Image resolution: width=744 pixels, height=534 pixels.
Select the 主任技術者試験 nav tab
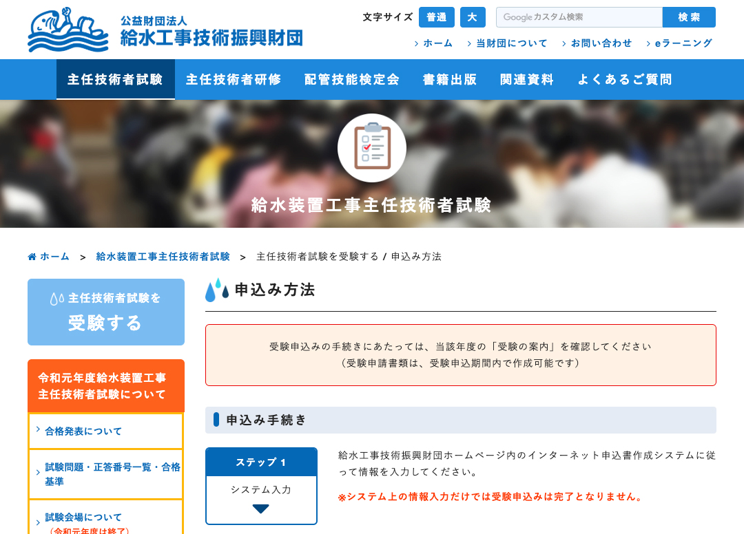(x=115, y=80)
